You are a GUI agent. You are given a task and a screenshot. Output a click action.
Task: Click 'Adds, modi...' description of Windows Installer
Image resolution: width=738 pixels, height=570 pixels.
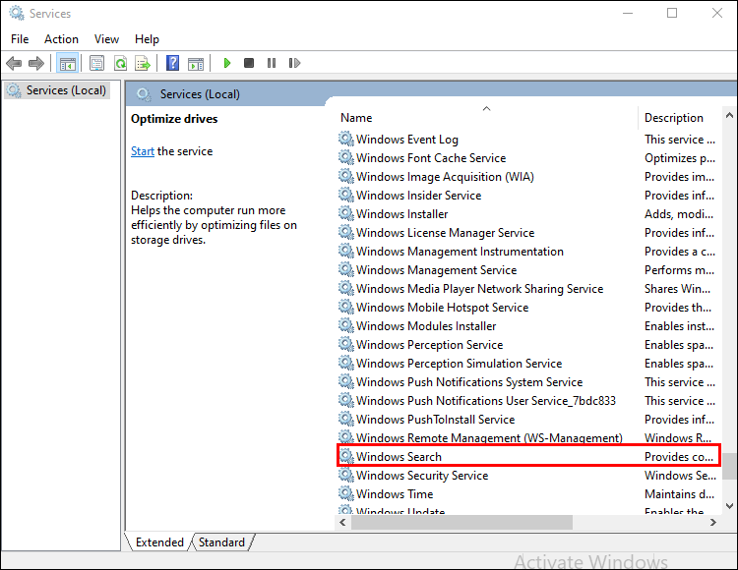point(679,214)
